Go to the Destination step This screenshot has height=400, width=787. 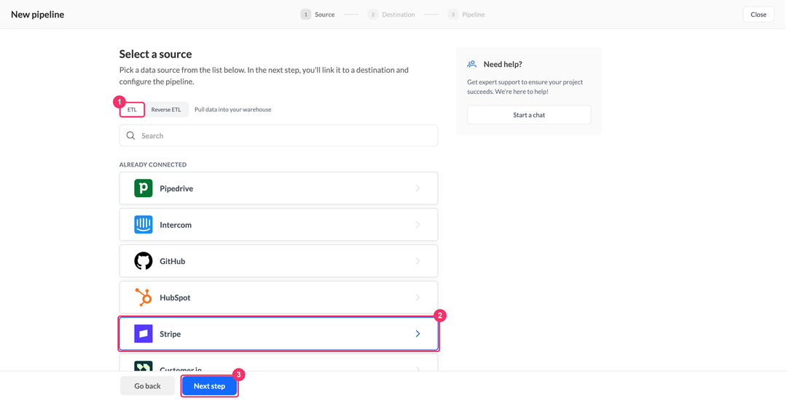[x=391, y=15]
